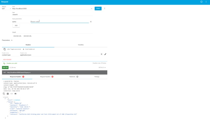Collapse array item 0 in JSON
Viewport: 210px width, 119px height.
[5, 99]
